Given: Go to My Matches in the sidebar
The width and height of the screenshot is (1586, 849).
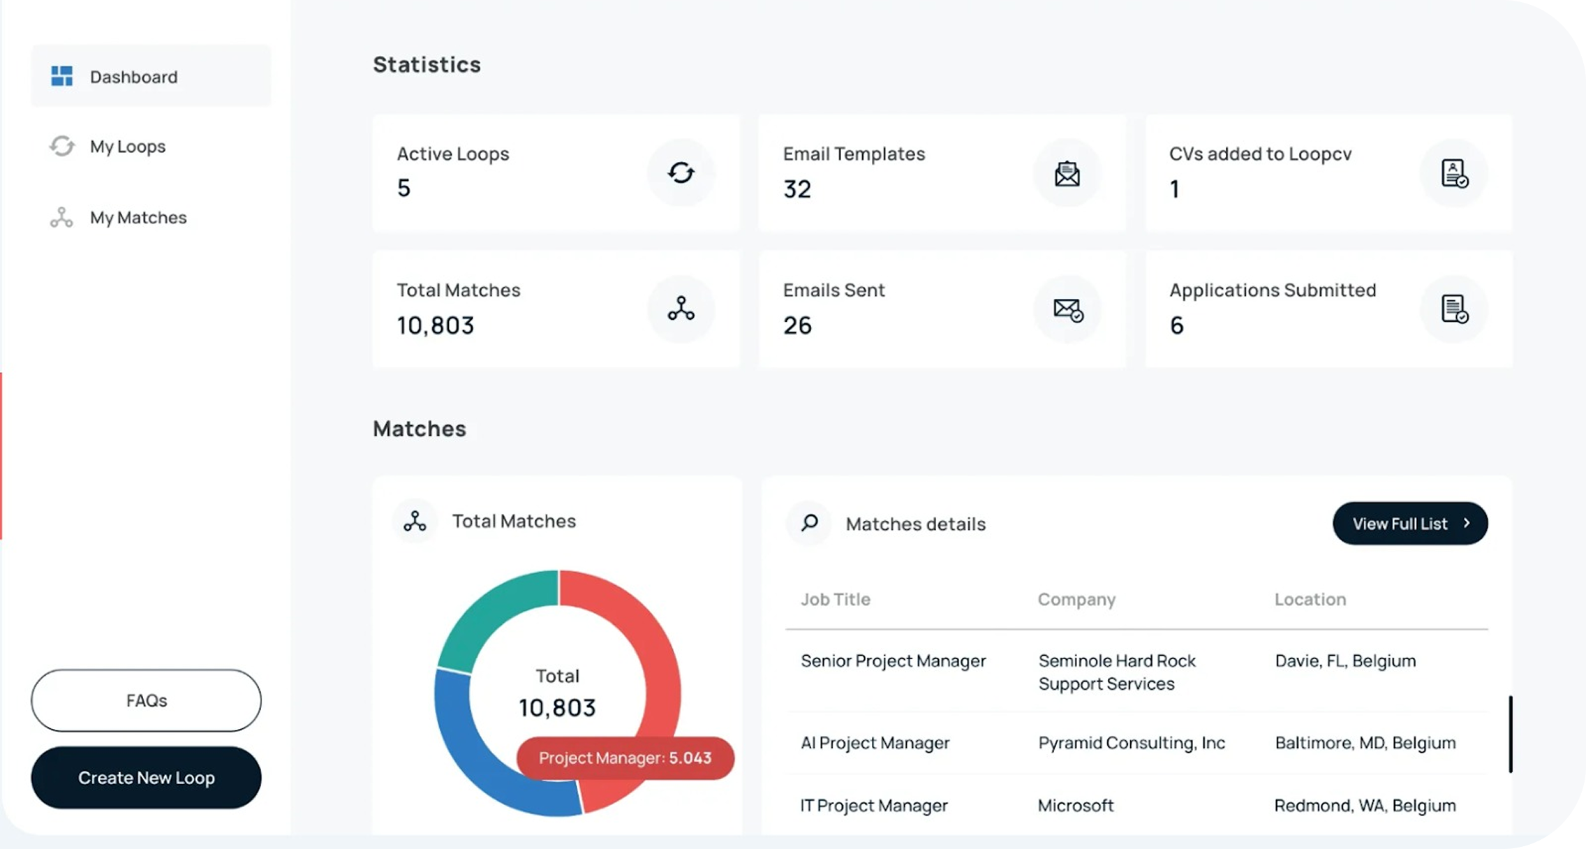Looking at the screenshot, I should coord(138,218).
